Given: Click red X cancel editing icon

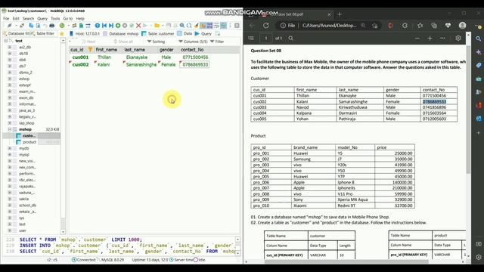Looking at the screenshot, I should [138, 26].
